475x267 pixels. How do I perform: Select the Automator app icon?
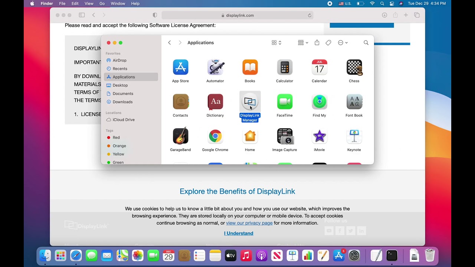(x=215, y=67)
